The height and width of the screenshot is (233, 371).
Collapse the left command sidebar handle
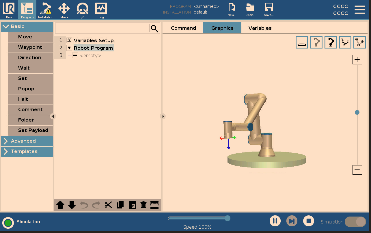[x=53, y=116]
